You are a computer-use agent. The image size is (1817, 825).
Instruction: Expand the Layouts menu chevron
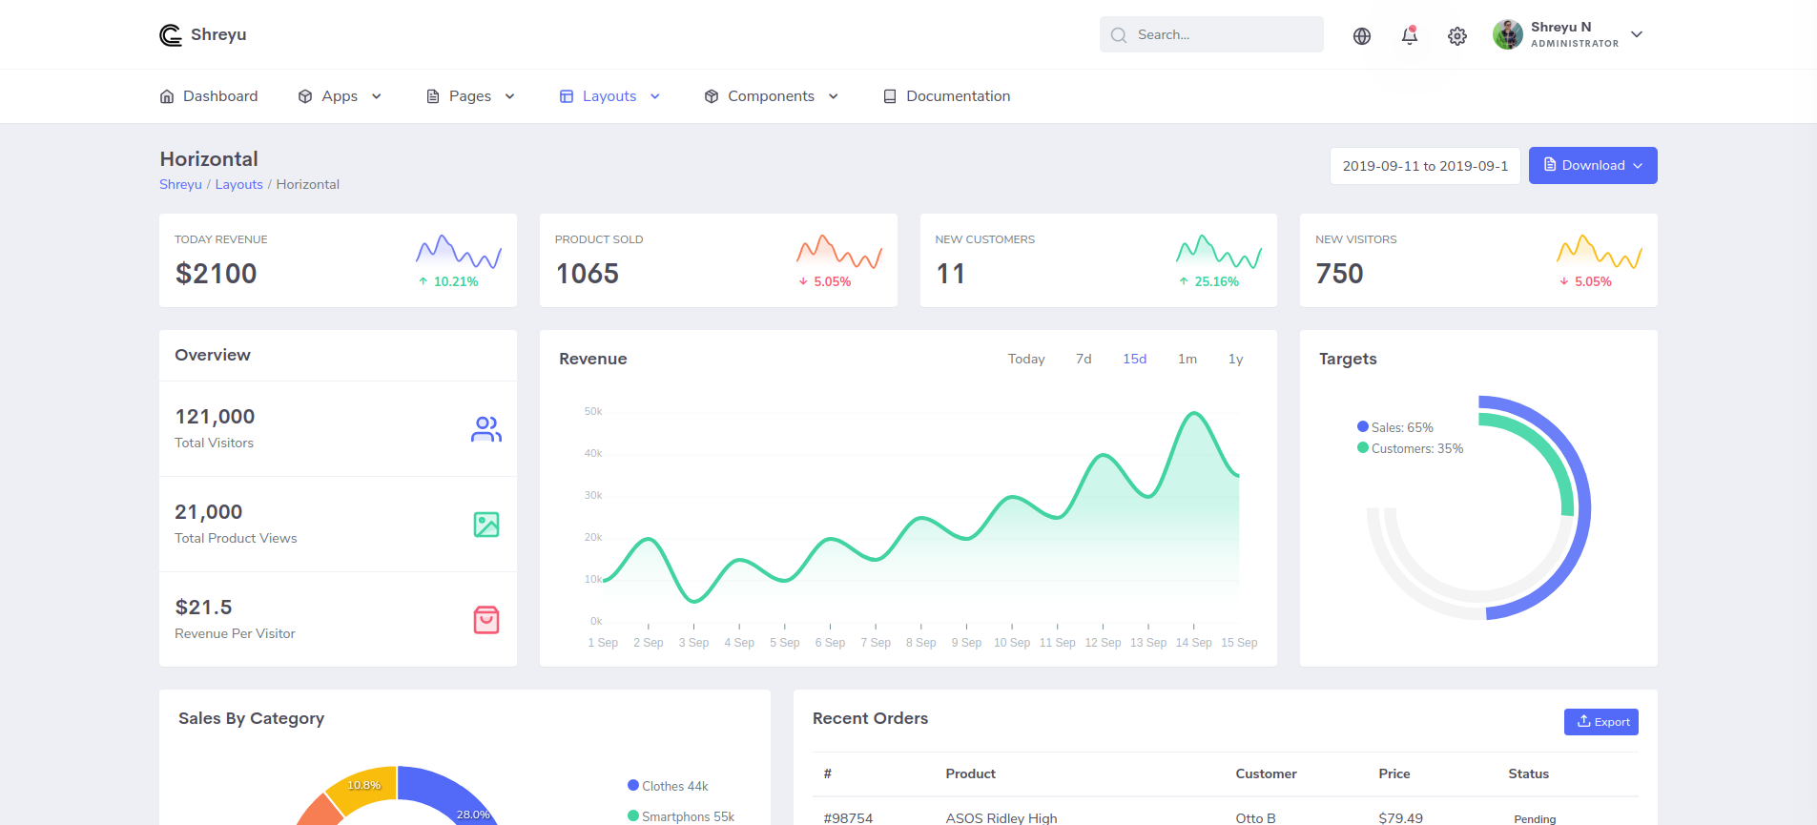tap(655, 96)
